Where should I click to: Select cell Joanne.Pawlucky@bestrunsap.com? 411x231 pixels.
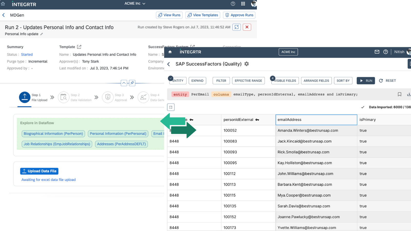tap(316, 217)
